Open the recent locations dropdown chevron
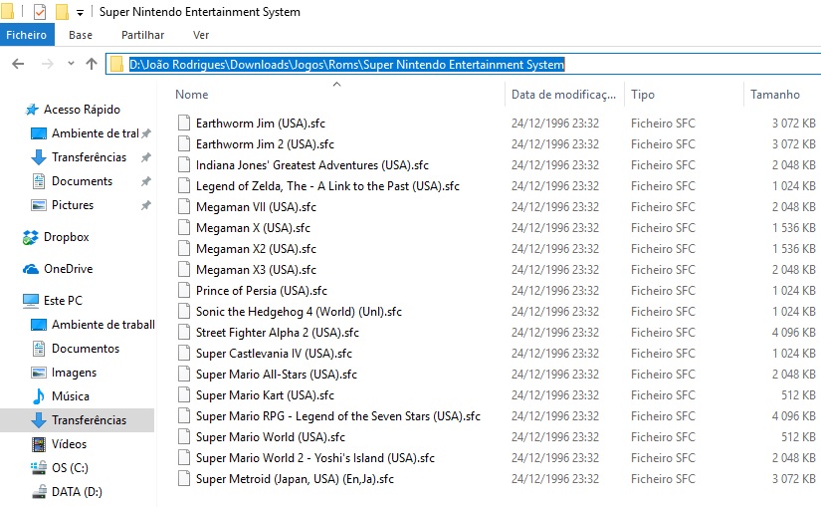821x507 pixels. click(71, 64)
